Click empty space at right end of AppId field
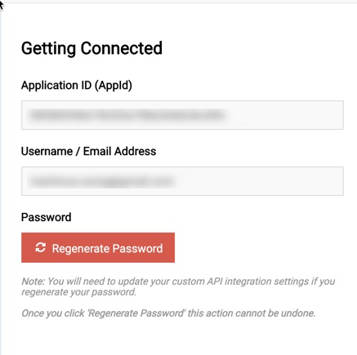 (x=286, y=115)
